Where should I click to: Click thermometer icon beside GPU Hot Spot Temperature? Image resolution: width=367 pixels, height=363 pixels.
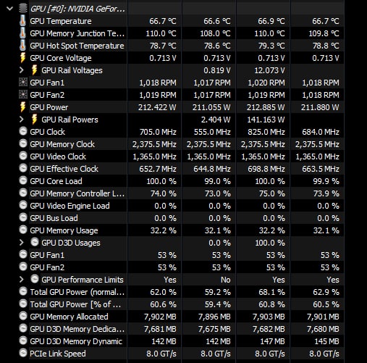pyautogui.click(x=22, y=46)
